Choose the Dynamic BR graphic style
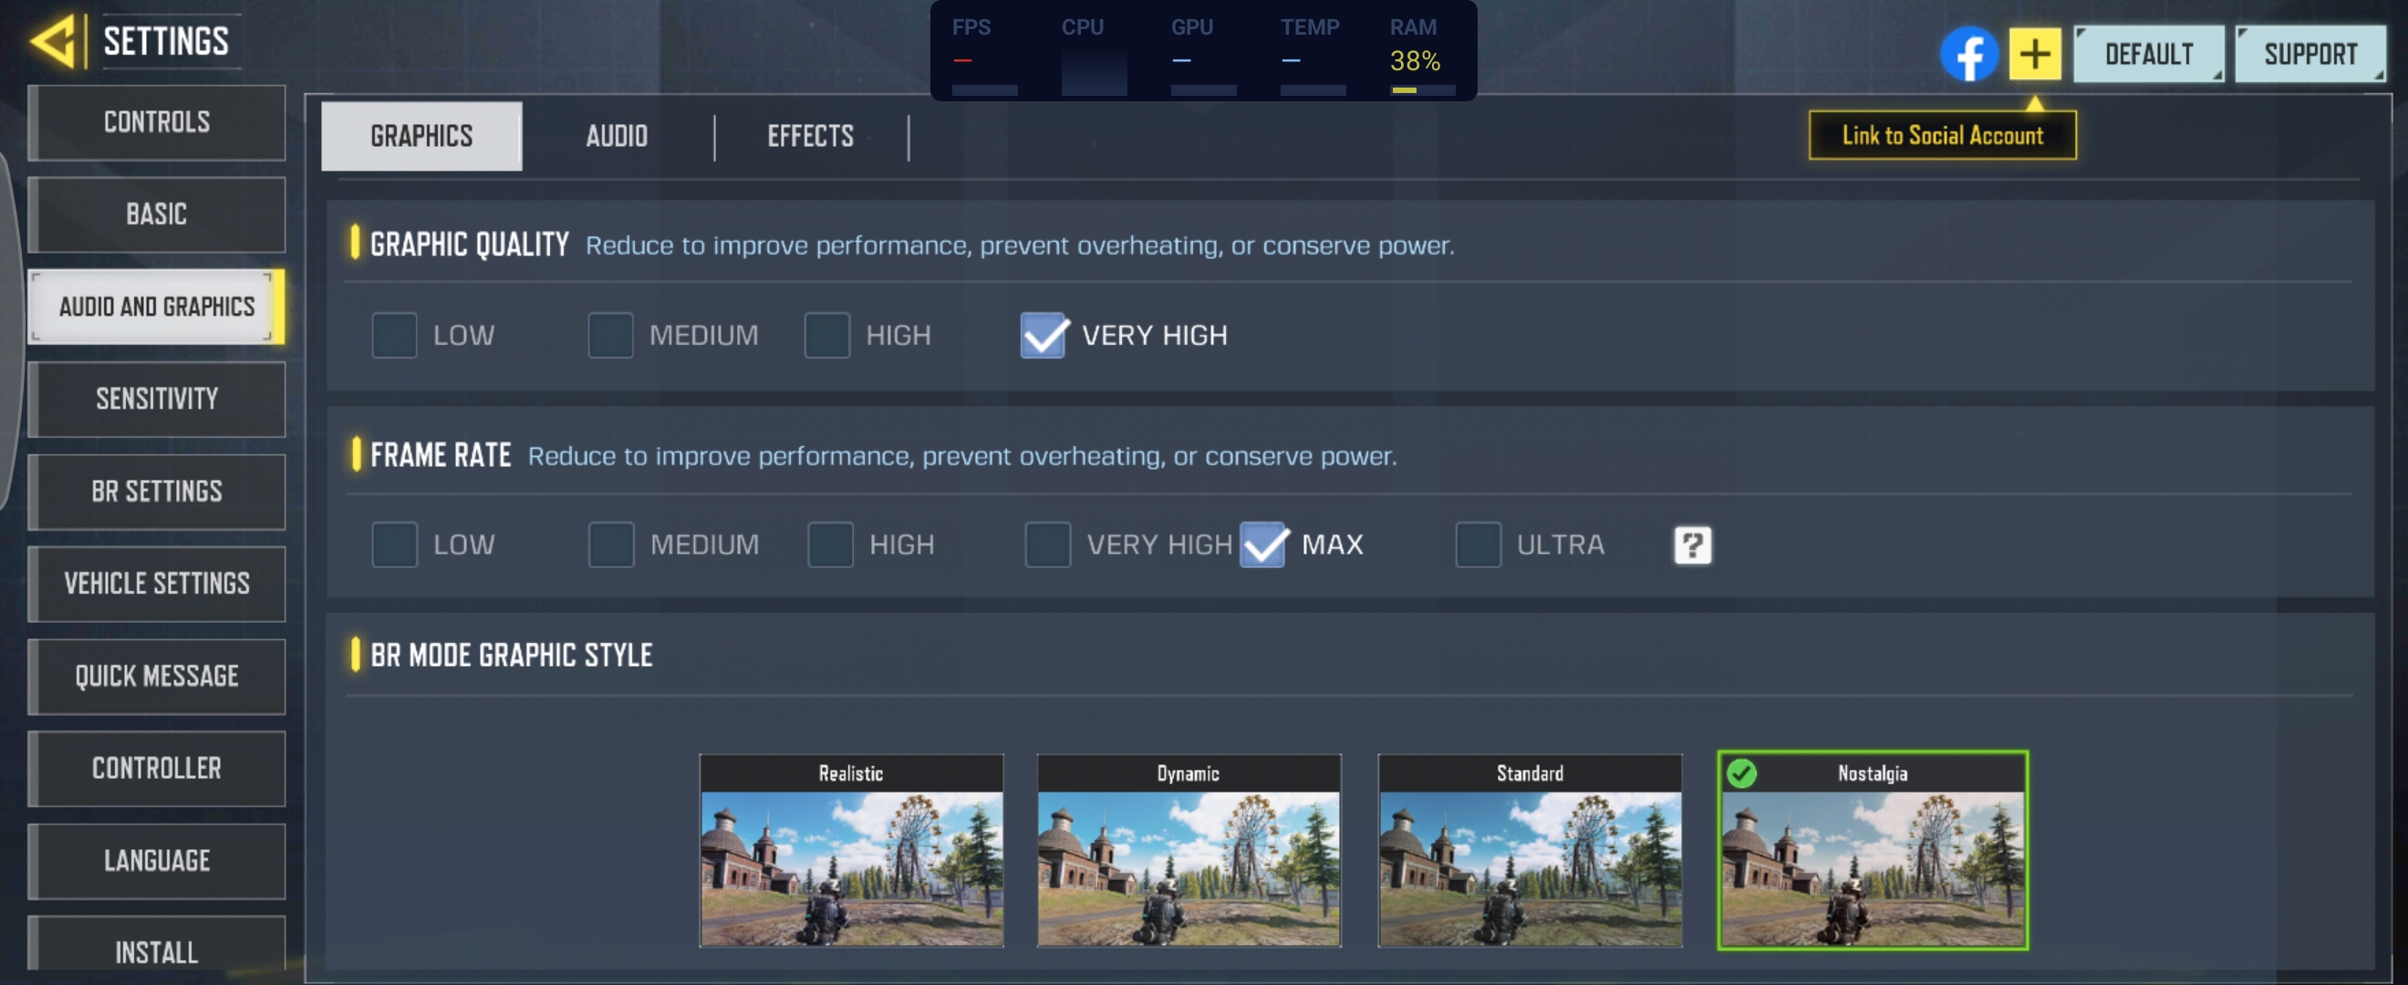Screen dimensions: 2408x985 click(1188, 850)
